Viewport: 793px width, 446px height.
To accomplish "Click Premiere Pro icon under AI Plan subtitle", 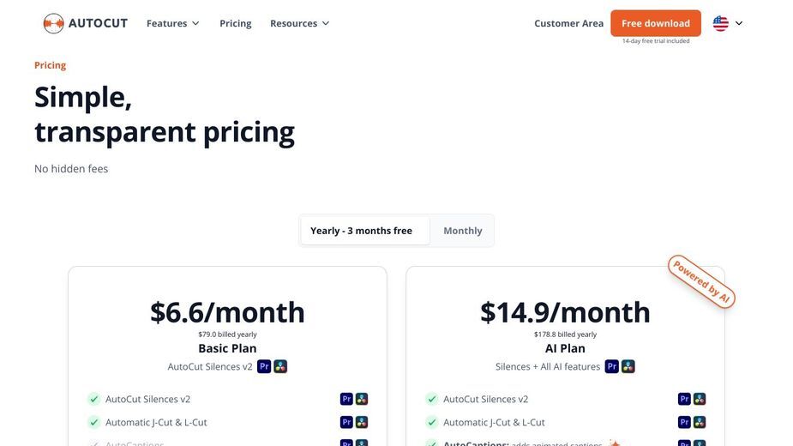I will pyautogui.click(x=612, y=366).
